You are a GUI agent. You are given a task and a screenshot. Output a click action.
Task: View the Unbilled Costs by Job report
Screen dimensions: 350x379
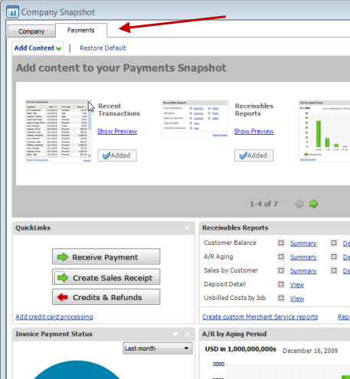[x=297, y=299]
